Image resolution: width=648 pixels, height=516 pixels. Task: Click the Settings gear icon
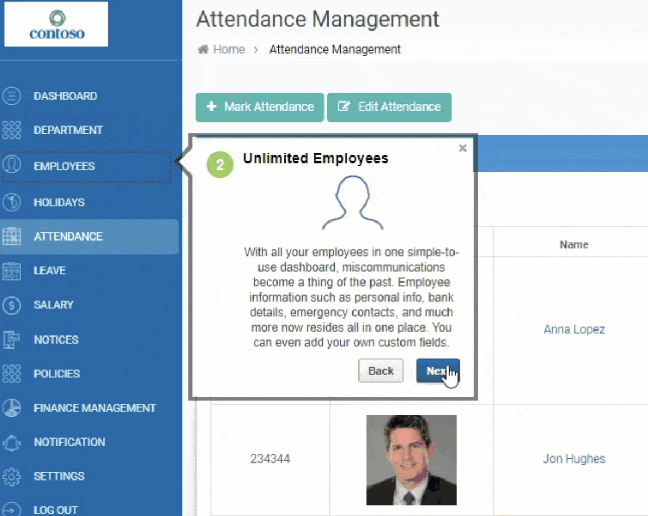[11, 476]
